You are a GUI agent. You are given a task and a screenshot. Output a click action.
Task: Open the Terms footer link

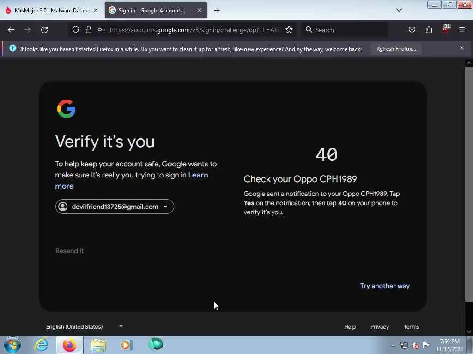[x=412, y=327]
